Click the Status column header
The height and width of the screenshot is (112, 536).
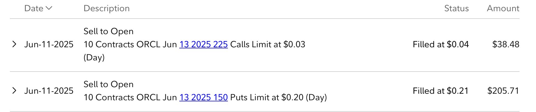pos(456,8)
